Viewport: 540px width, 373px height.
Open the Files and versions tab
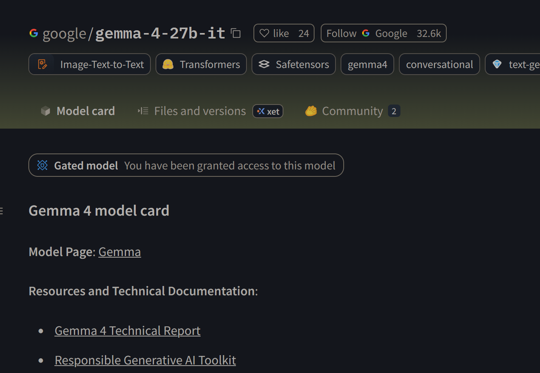(200, 111)
